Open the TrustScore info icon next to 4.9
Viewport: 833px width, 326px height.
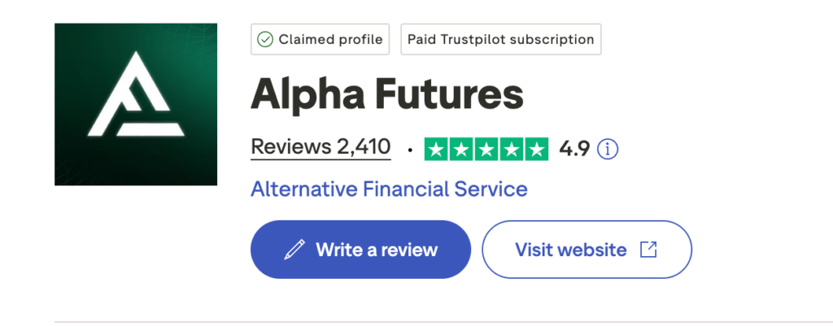point(608,149)
